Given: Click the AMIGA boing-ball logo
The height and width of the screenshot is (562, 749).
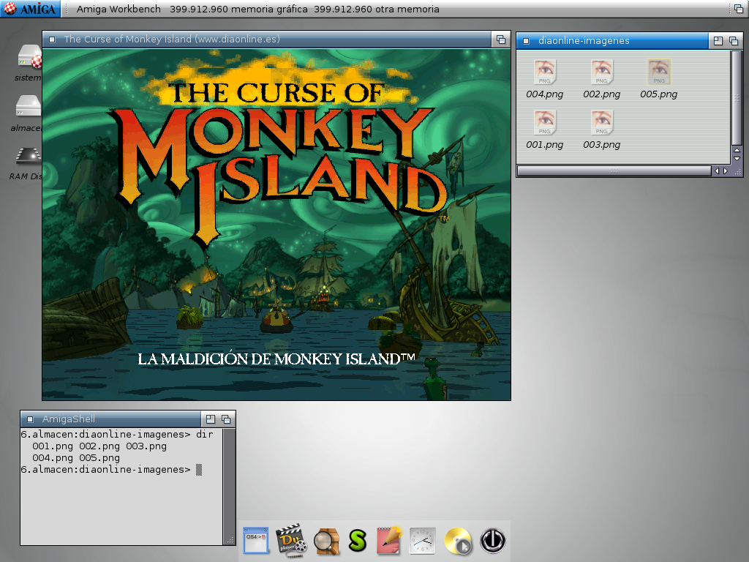Looking at the screenshot, I should click(x=30, y=9).
